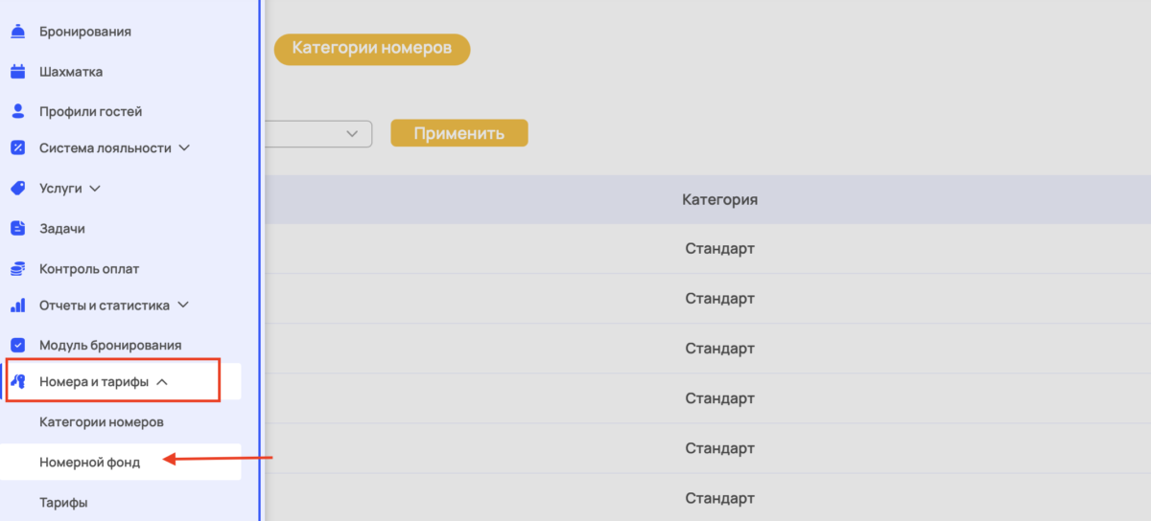Click the checkmark icon for Модуль бронирования
The image size is (1151, 521).
tap(17, 345)
